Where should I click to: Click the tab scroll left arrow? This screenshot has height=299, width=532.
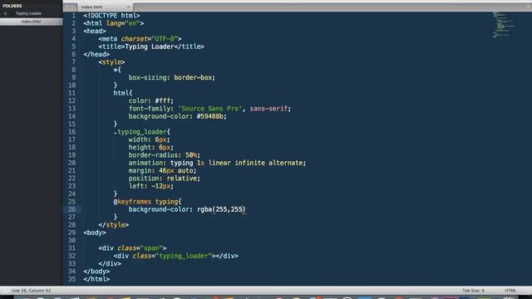coord(67,7)
